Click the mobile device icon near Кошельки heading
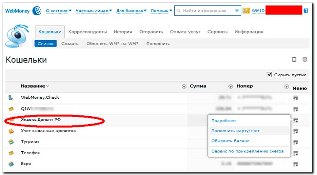Screen dimensions: 317x175 click(x=294, y=59)
